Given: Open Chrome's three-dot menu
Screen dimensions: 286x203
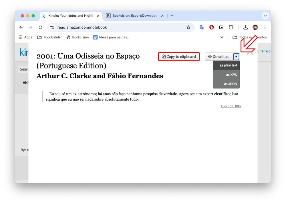Looking at the screenshot, I should tap(265, 27).
